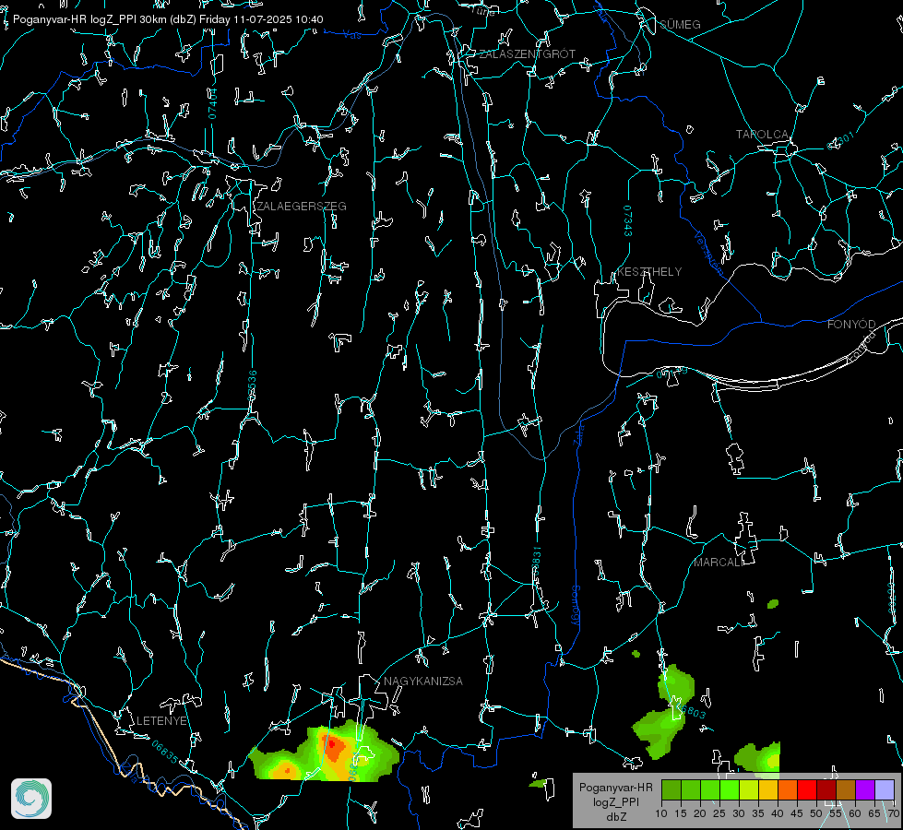Choose the 25–30 dBZ bright green swatch
Viewport: 903px width, 830px height.
[730, 789]
